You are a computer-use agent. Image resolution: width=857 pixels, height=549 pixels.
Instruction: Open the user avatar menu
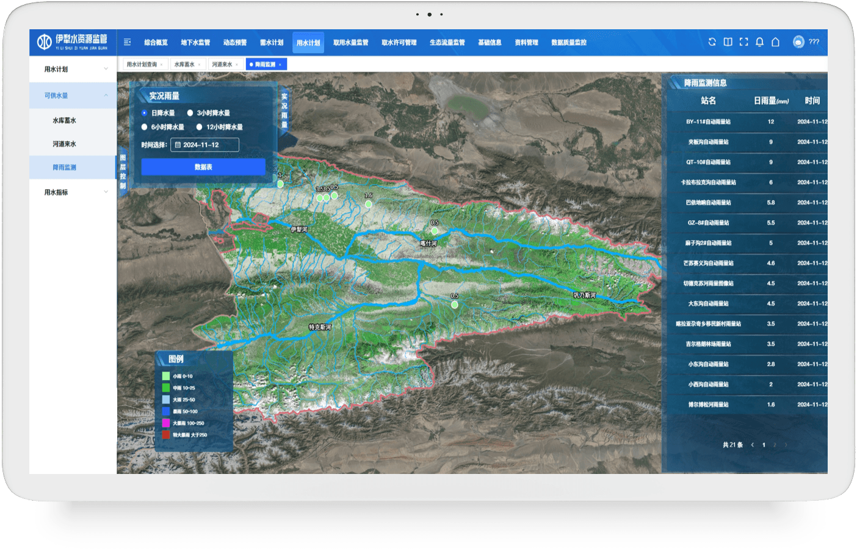click(798, 42)
